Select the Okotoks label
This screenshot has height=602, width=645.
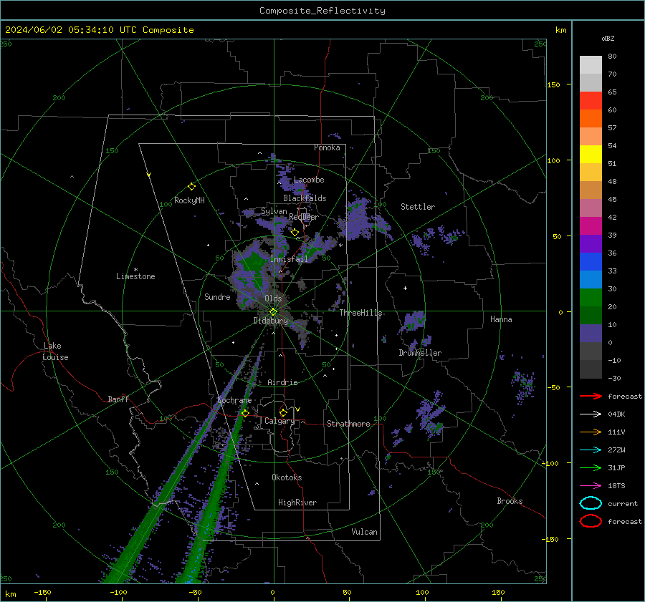click(287, 477)
